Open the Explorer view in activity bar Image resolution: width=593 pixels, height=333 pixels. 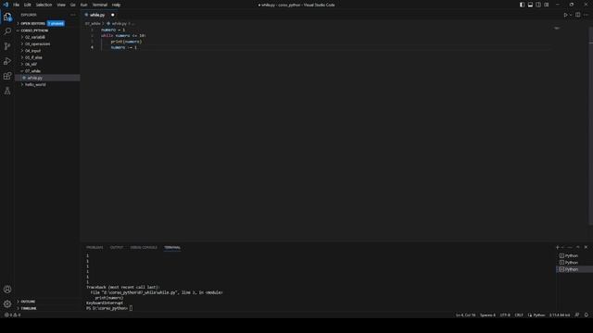tap(7, 17)
